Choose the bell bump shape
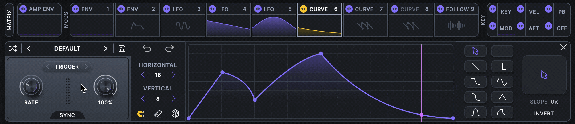Screen dimensions: 575x124 (476, 112)
